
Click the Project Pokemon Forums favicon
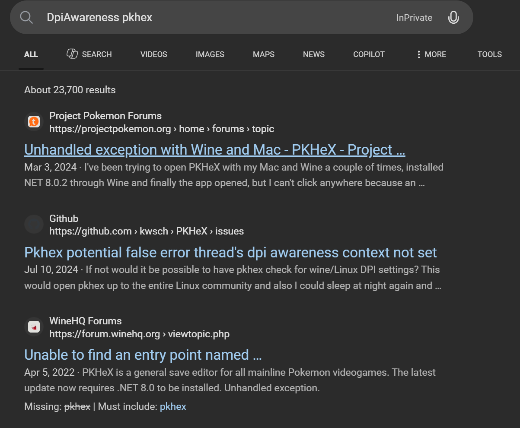34,122
